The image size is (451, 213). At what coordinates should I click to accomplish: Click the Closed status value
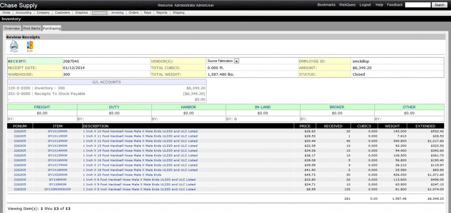359,74
